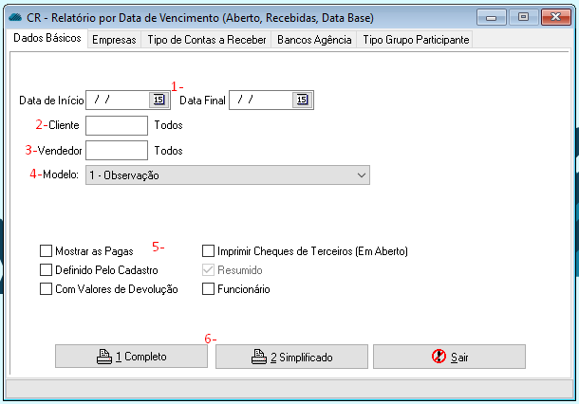Open calendar picker for Data Final
The image size is (579, 404).
point(302,100)
